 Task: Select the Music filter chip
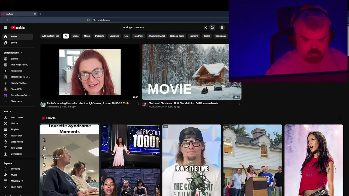tap(76, 36)
